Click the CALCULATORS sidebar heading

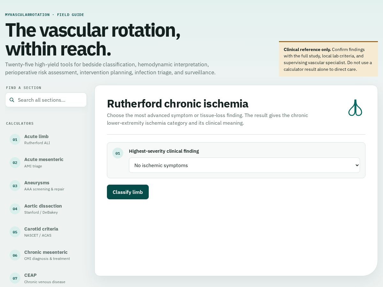pos(20,123)
